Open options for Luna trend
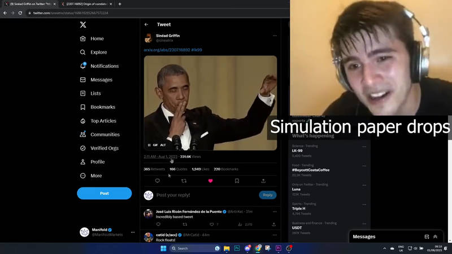The image size is (452, 254). (364, 185)
